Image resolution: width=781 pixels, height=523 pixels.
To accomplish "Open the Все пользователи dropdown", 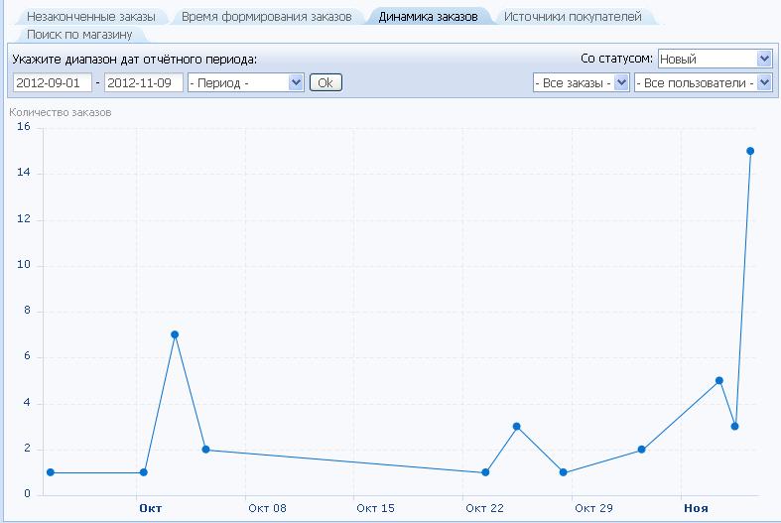I will (x=702, y=82).
